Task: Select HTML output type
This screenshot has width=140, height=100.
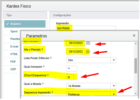Action: [14, 54]
